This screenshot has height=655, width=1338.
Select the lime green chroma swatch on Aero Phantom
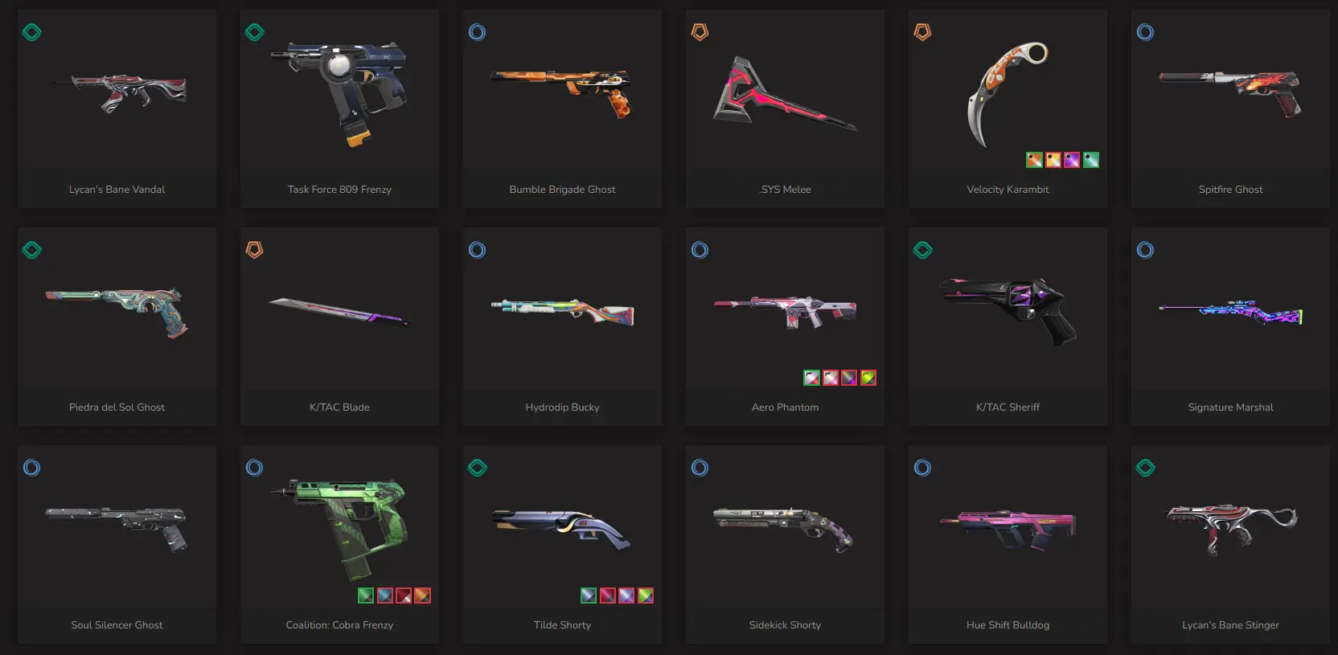pos(868,378)
